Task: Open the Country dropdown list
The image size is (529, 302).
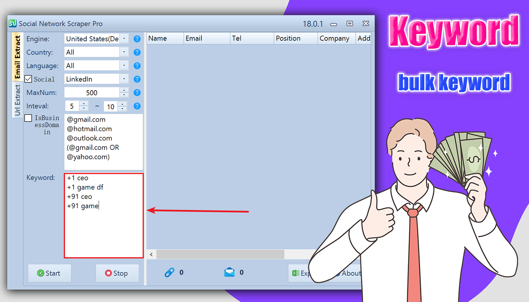Action: click(124, 52)
